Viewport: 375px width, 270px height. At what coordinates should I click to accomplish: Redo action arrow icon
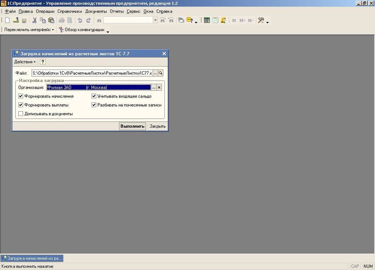point(88,20)
